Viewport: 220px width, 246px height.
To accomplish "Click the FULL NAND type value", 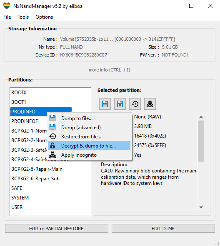I will click(x=71, y=47).
